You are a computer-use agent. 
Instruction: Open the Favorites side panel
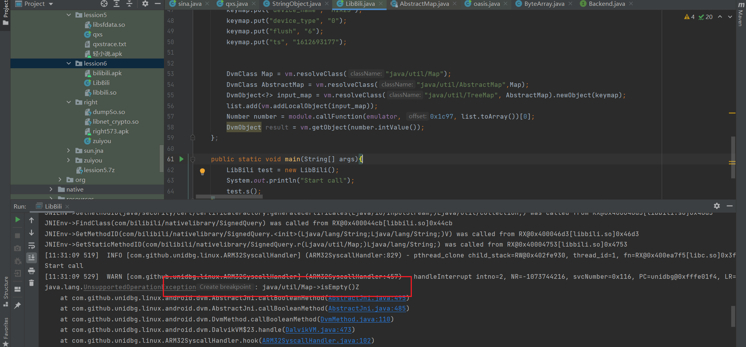[x=5, y=331]
